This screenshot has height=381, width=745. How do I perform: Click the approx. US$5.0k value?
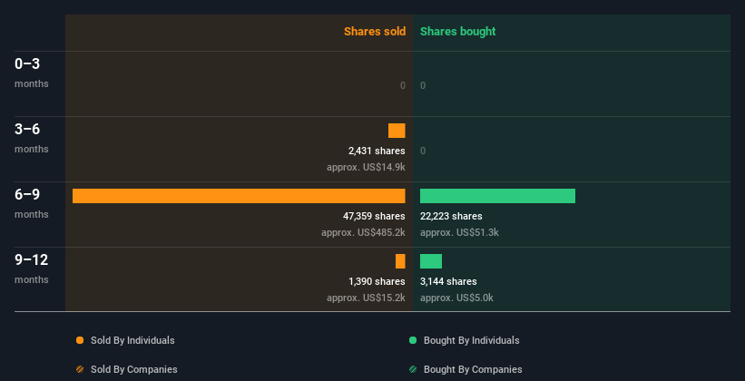456,298
